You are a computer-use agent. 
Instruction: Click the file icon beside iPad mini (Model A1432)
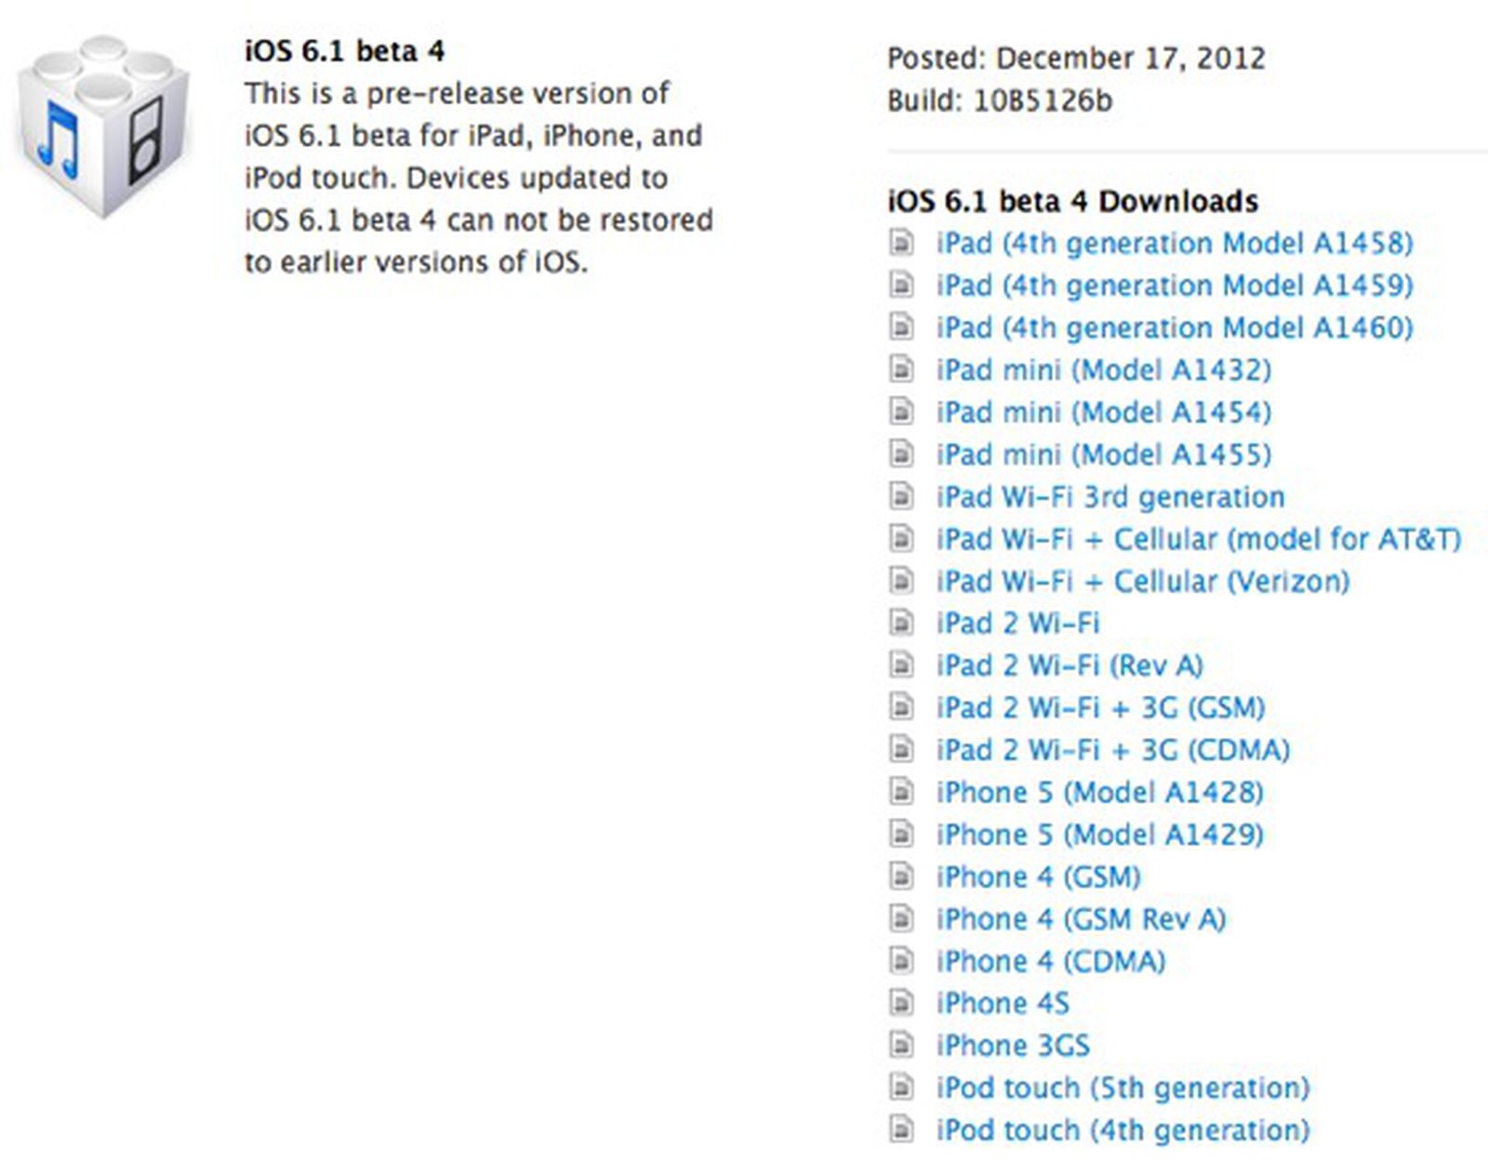pos(901,369)
